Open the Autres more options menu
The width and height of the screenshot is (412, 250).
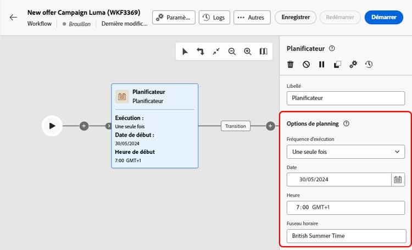(252, 18)
